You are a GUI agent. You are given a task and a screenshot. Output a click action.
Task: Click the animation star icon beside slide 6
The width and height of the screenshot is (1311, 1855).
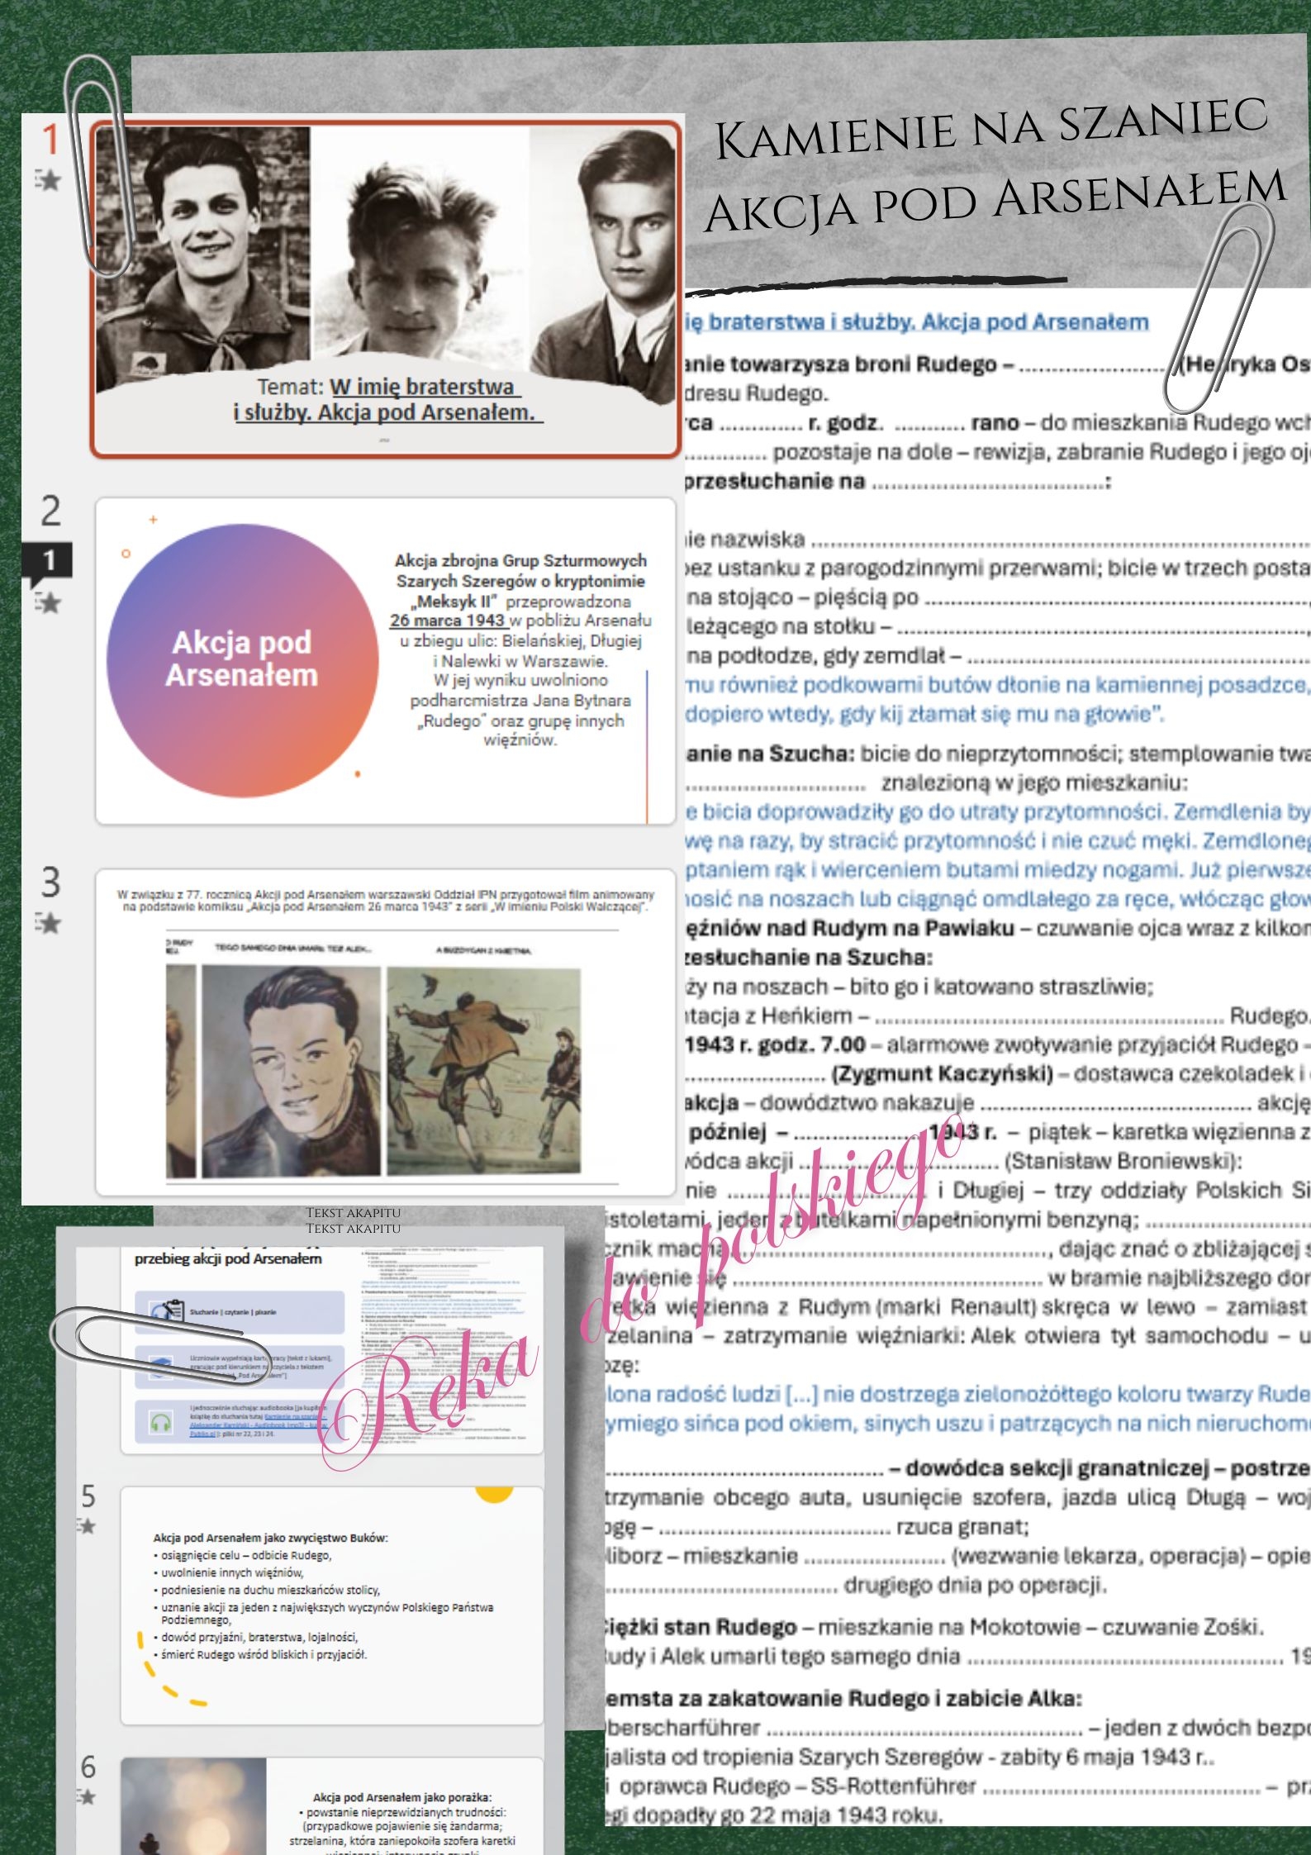pos(87,1796)
